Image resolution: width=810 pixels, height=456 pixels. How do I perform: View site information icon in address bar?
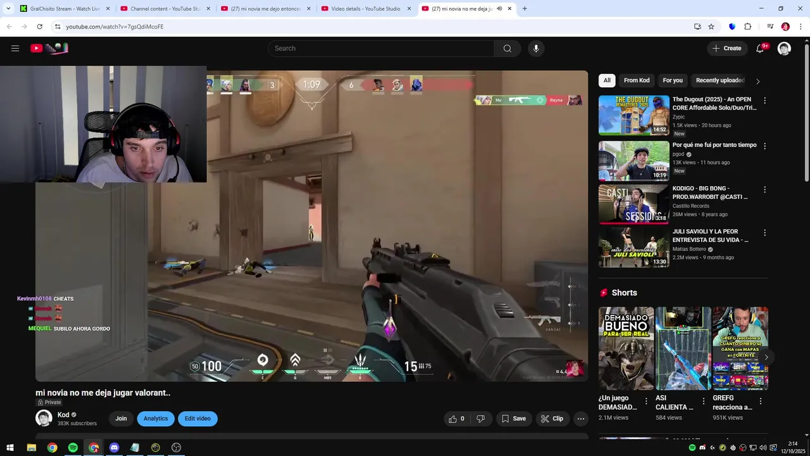point(58,27)
